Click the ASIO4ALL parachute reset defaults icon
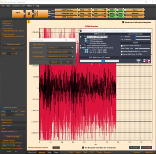The image size is (156, 154). click(138, 61)
